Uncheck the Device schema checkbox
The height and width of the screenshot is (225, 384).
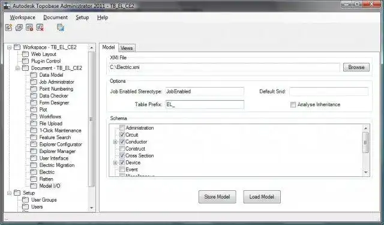pos(122,163)
